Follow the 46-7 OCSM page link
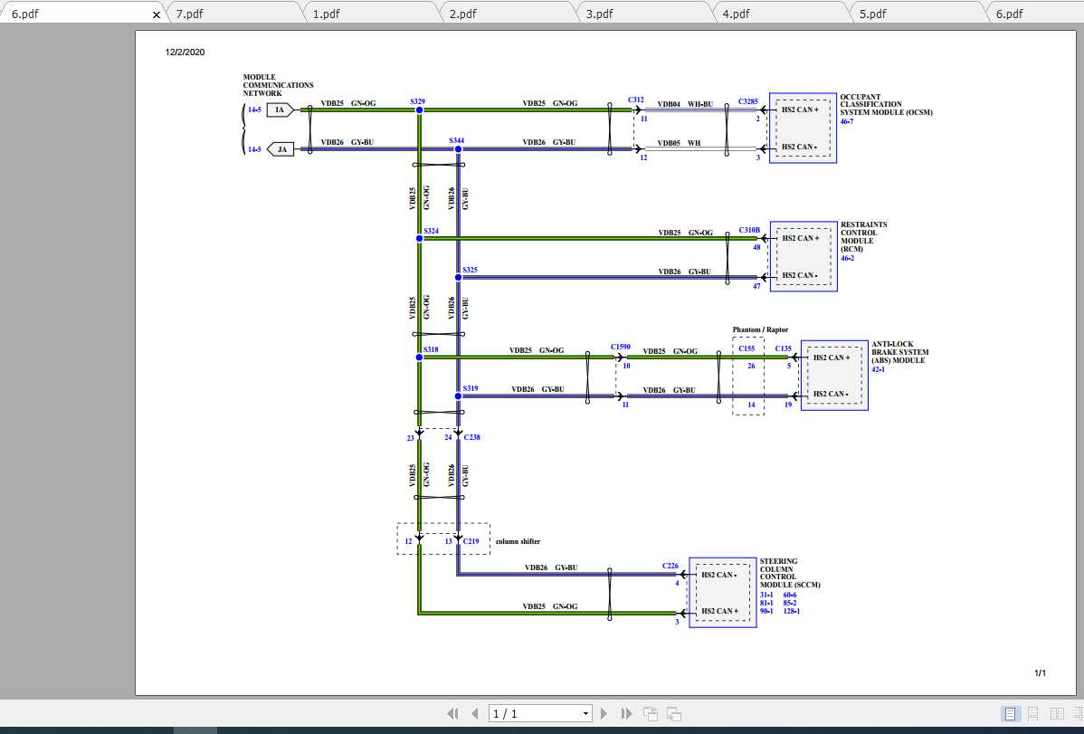Image resolution: width=1084 pixels, height=734 pixels. 847,121
